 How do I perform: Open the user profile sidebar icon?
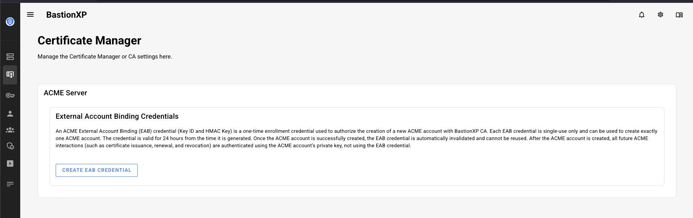pyautogui.click(x=10, y=114)
